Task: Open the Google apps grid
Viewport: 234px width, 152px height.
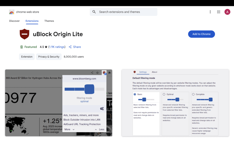Action: tap(219, 12)
